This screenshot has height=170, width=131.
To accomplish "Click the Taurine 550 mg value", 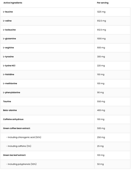I will click(x=101, y=101).
